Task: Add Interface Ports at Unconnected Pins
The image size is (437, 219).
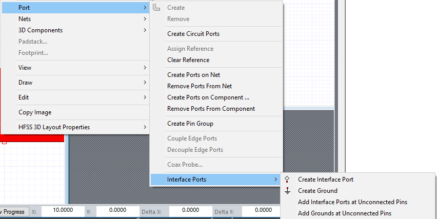Action: (x=352, y=202)
